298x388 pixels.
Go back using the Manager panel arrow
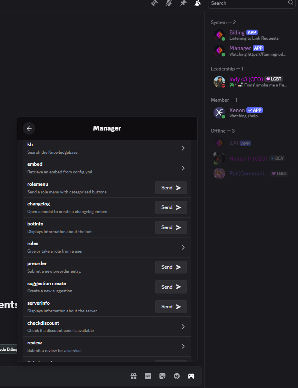[29, 129]
